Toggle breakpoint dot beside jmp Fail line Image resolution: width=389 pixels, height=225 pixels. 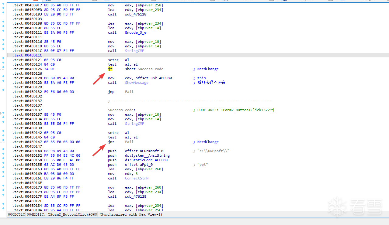(x=3, y=90)
